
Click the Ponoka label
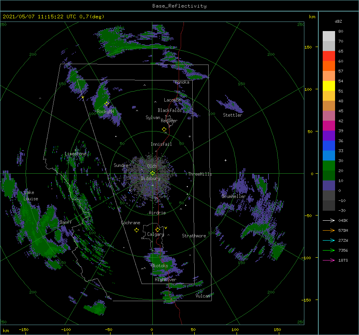[x=182, y=82]
